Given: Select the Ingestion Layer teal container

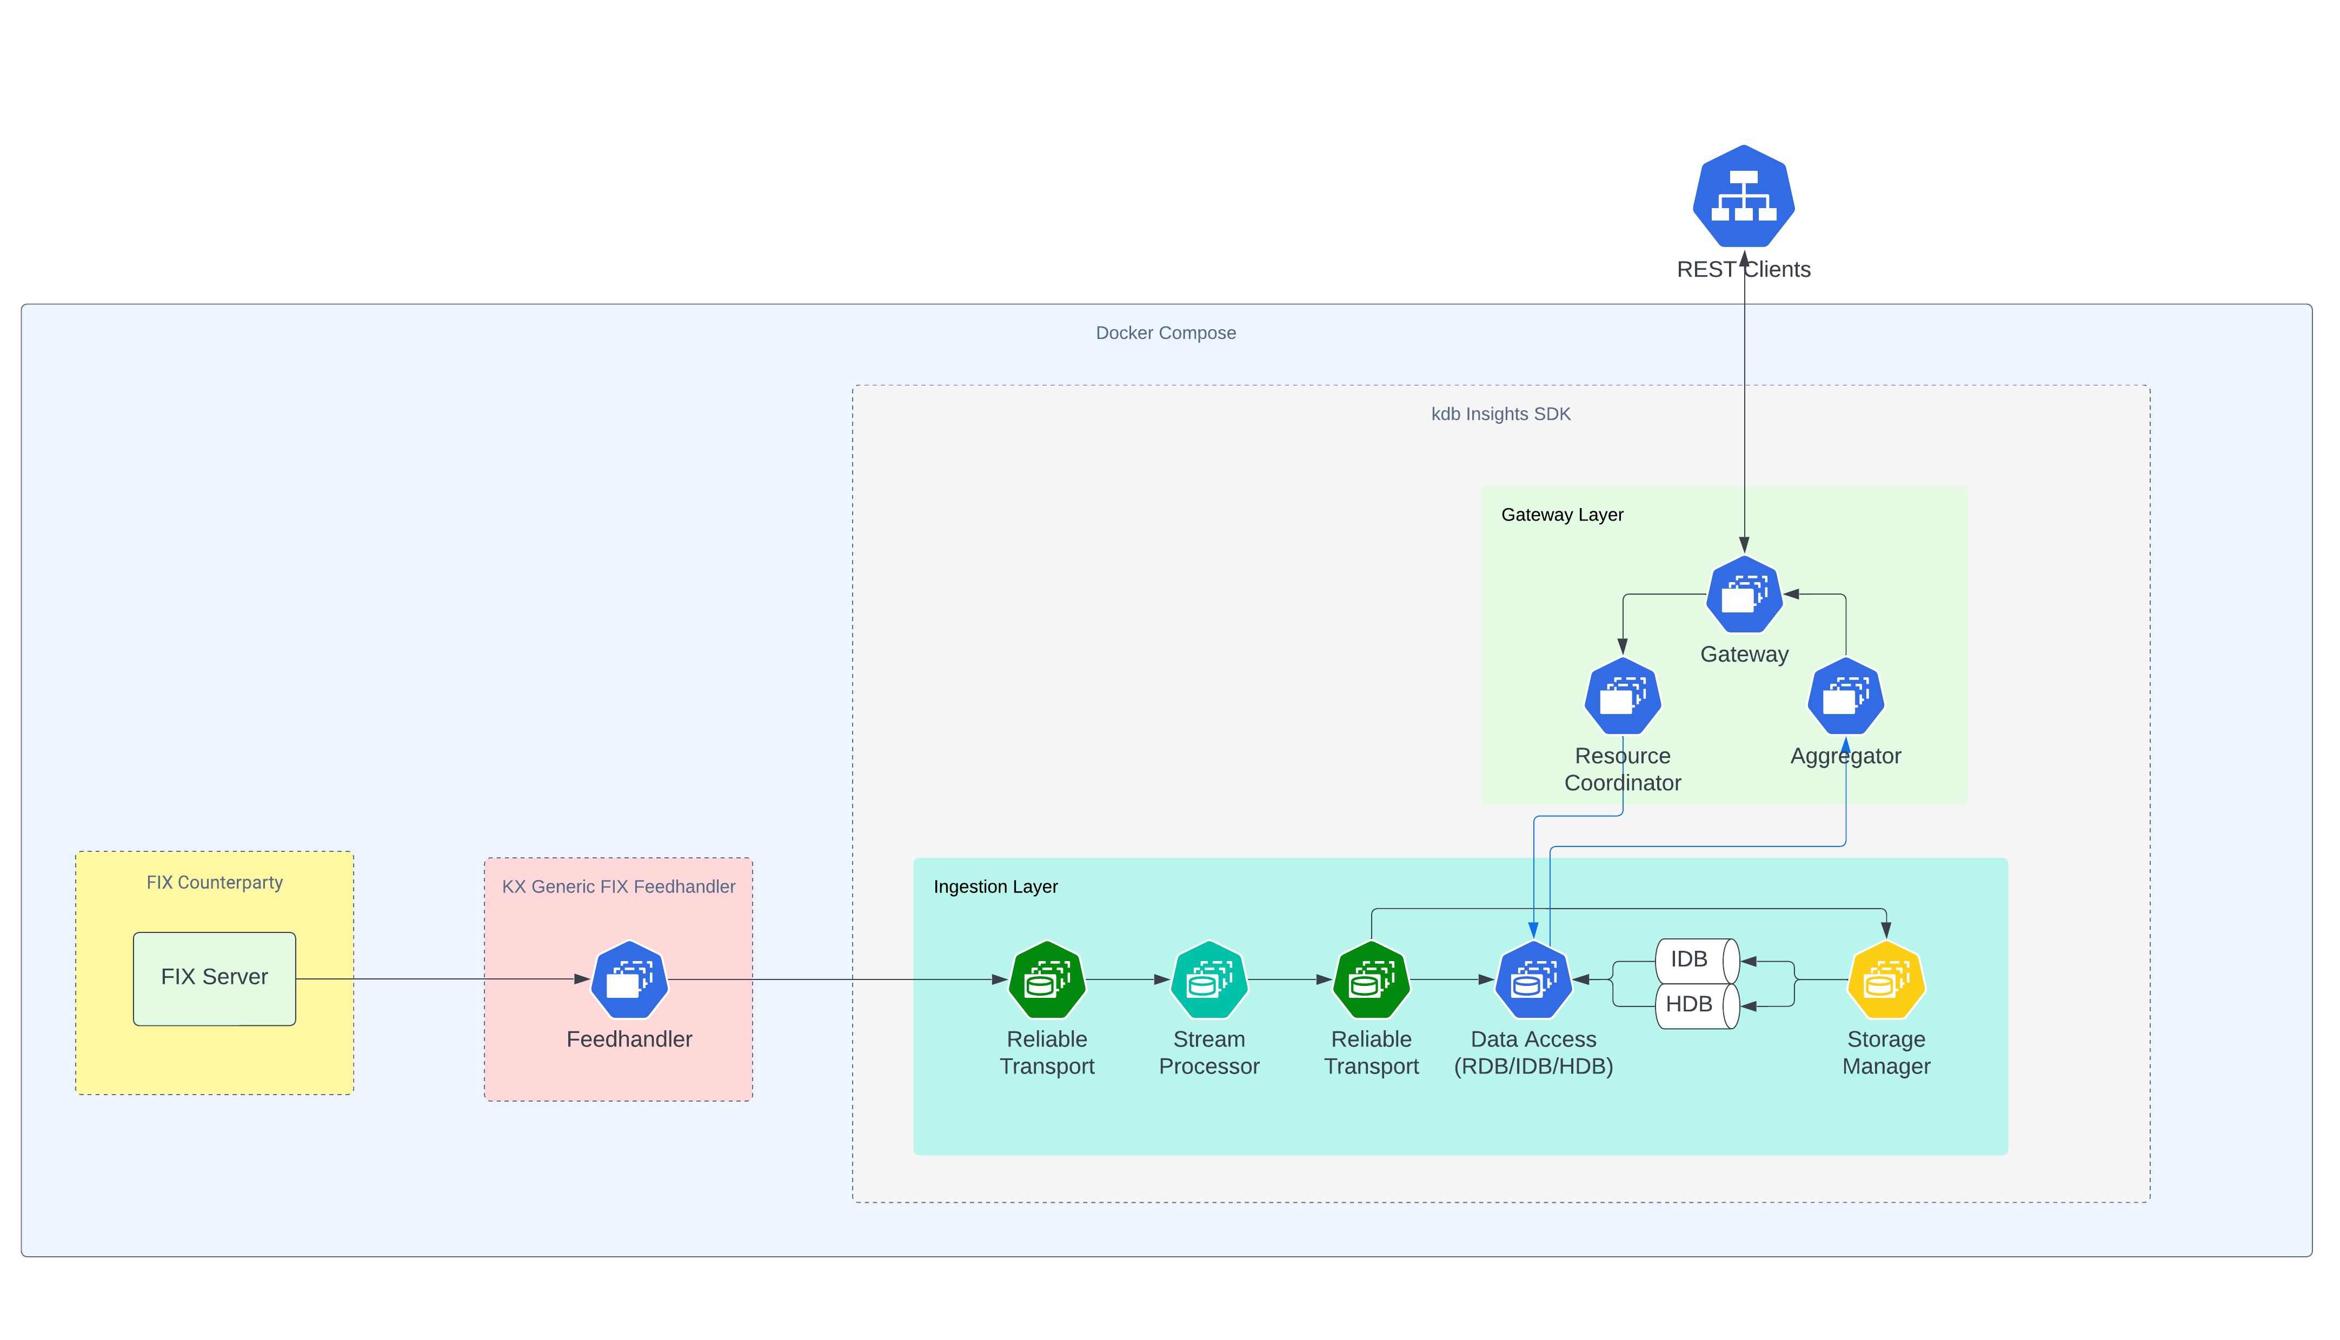Looking at the screenshot, I should tap(996, 887).
